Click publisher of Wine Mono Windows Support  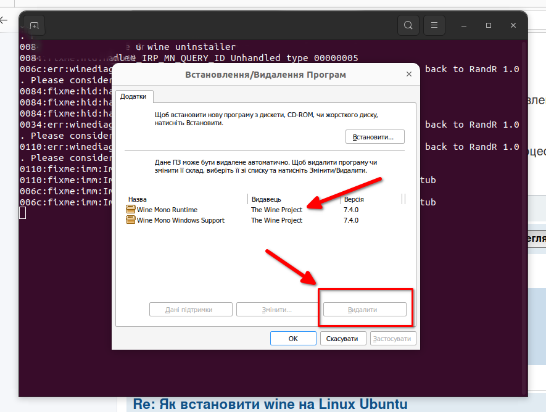coord(277,220)
